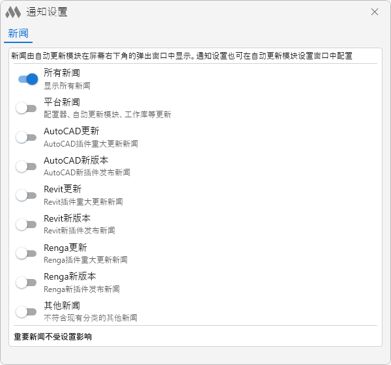Click the 重要新闻不受设置影响 note

[53, 337]
